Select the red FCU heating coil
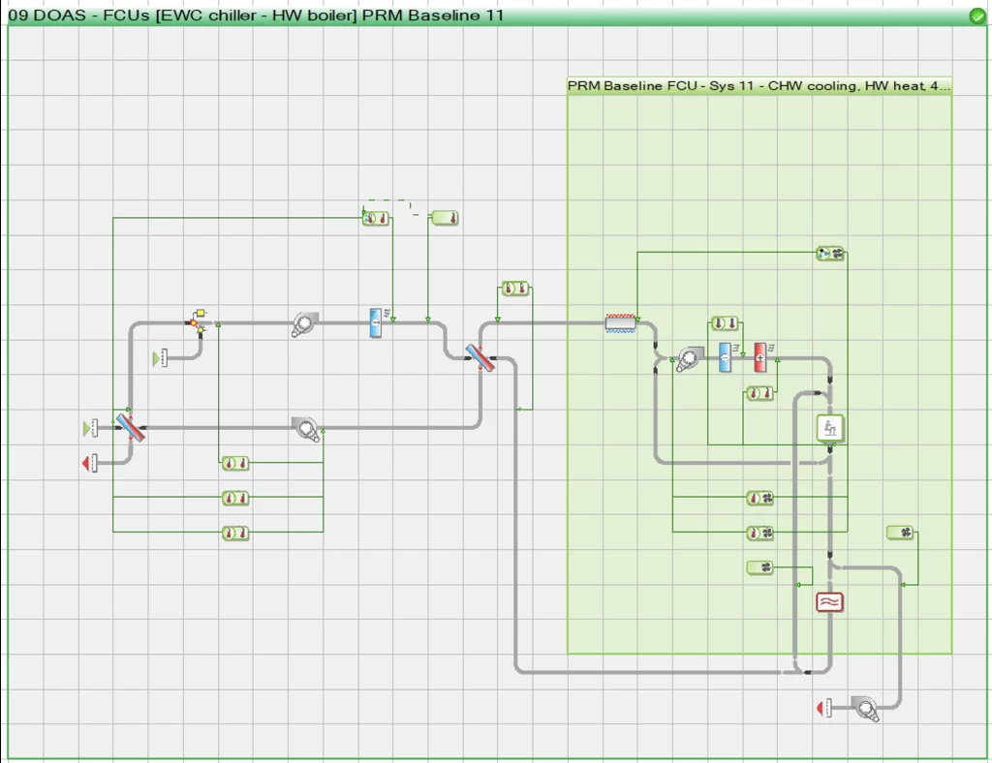 (760, 357)
